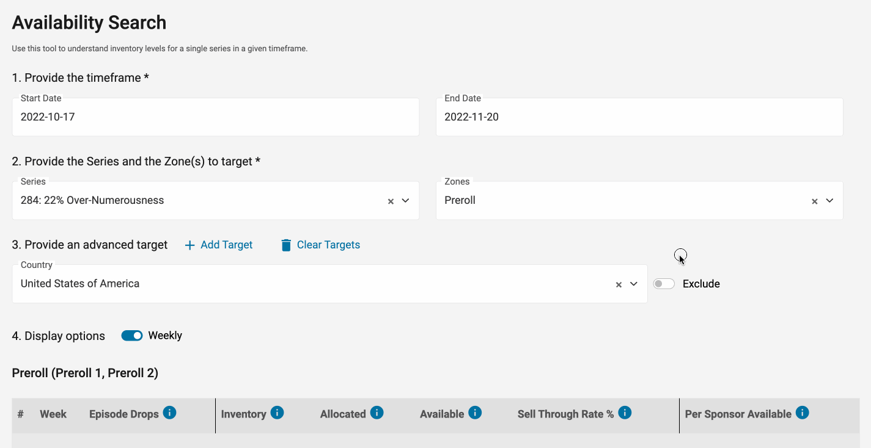Image resolution: width=871 pixels, height=448 pixels.
Task: Click the Per Sponsor Available info icon
Action: 803,413
